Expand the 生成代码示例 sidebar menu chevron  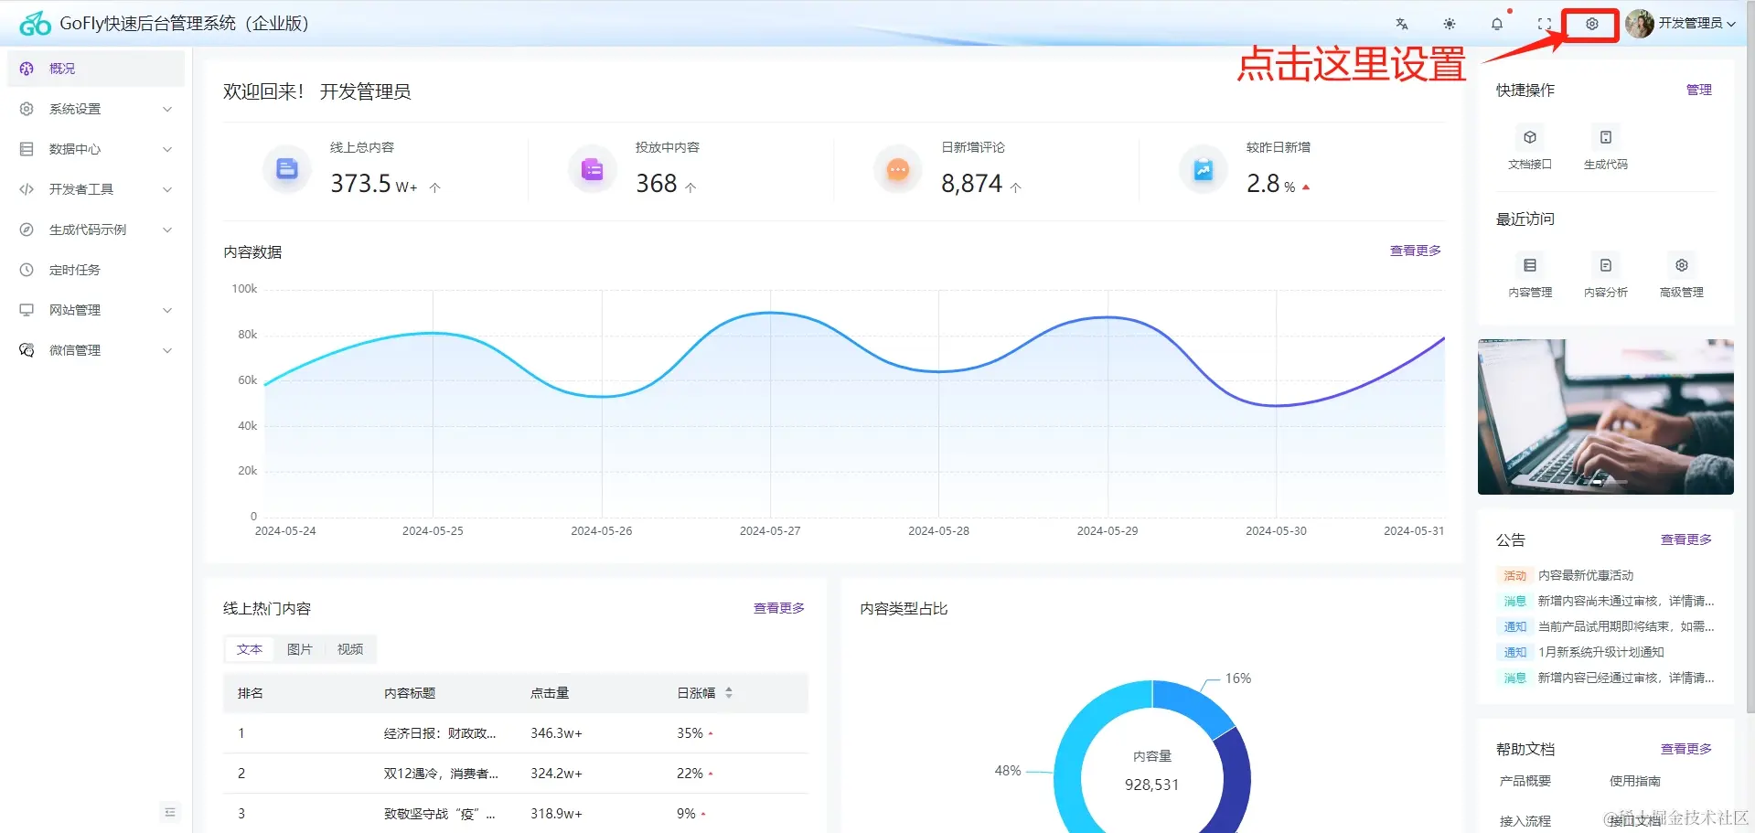(167, 230)
